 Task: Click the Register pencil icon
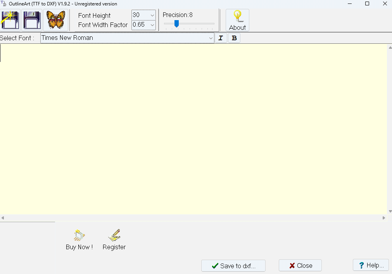tap(114, 235)
